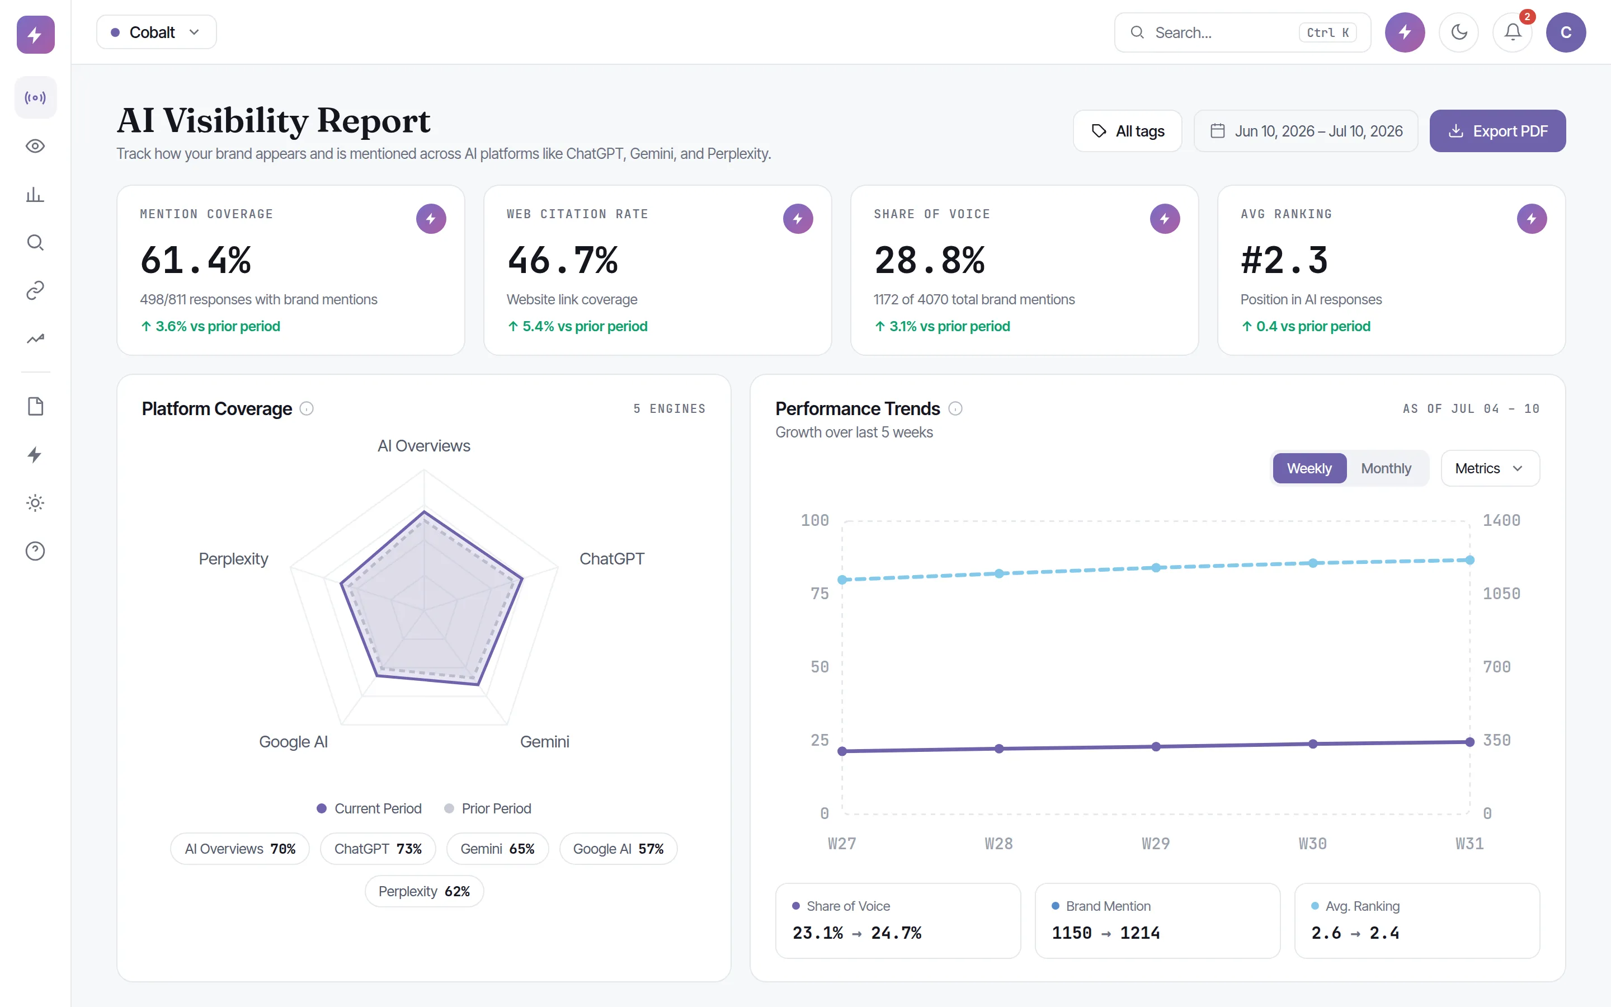Click the lightning icon on Mention Coverage card

(x=431, y=218)
